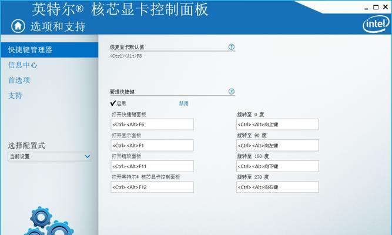Open help for 恢复显卡默认值
The width and height of the screenshot is (392, 235).
coord(232,47)
